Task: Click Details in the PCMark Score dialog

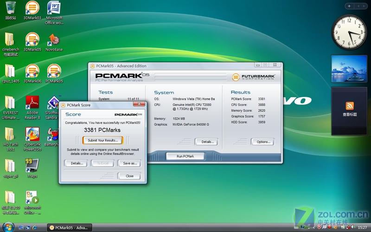Action: pos(77,163)
